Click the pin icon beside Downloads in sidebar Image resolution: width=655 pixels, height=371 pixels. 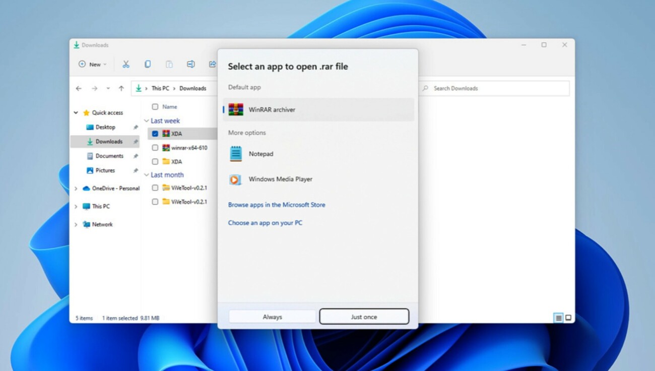(x=136, y=142)
